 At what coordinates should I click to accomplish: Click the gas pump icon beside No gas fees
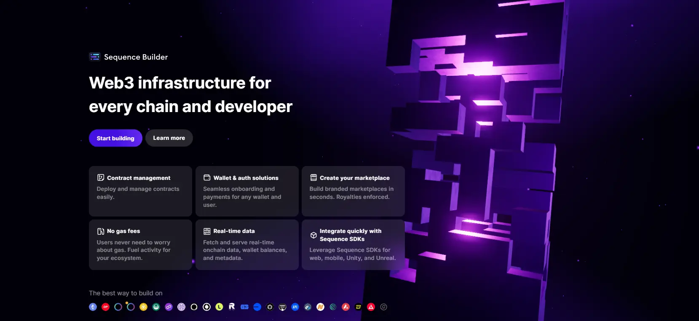pyautogui.click(x=101, y=231)
